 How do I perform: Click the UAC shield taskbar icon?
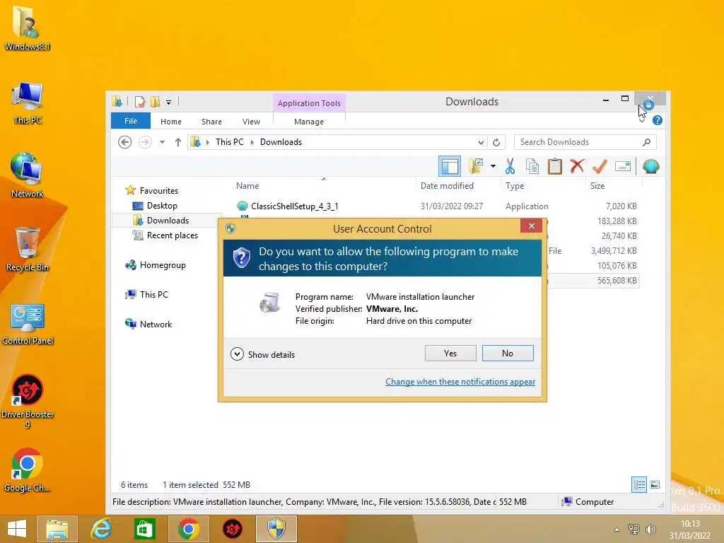[276, 529]
